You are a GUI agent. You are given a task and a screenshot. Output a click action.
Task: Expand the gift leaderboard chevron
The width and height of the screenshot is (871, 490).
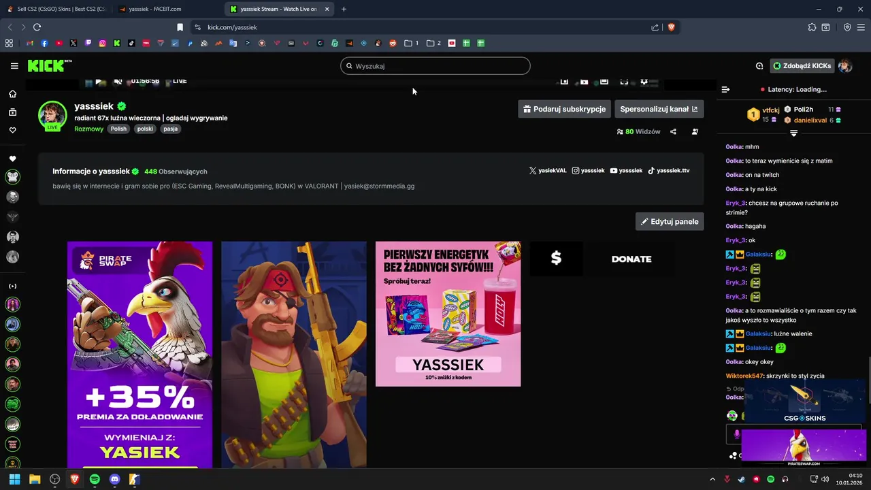click(x=793, y=133)
